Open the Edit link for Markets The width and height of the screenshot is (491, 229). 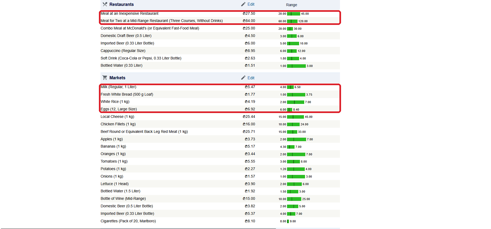point(251,78)
